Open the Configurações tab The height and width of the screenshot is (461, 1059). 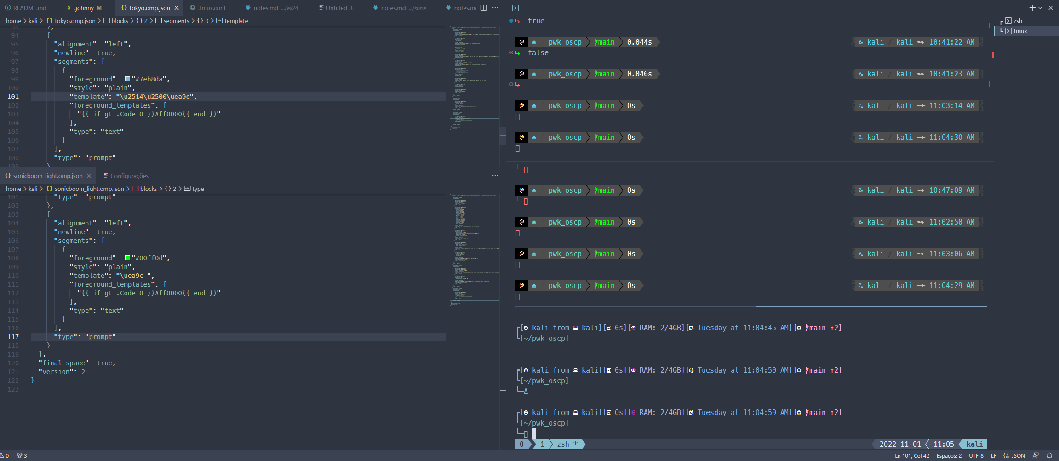pyautogui.click(x=130, y=175)
